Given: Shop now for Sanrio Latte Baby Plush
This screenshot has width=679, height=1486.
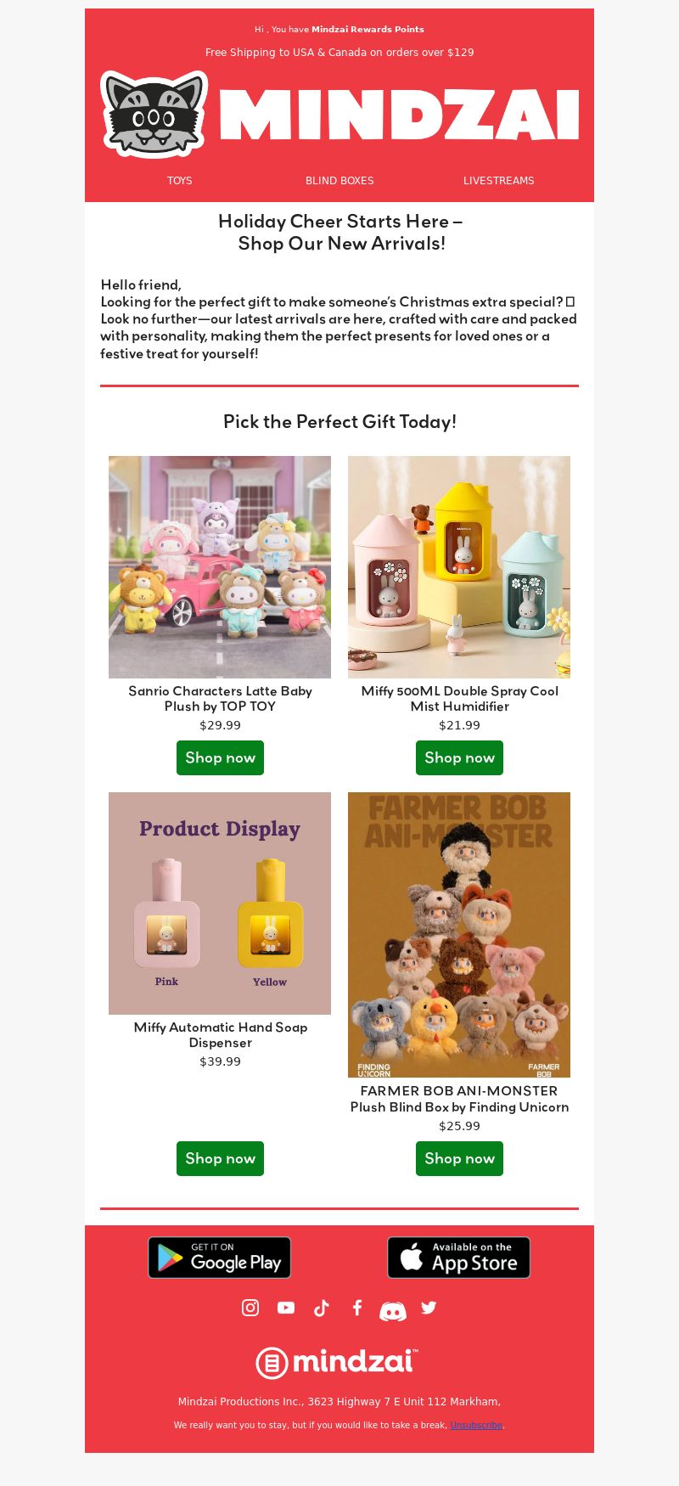Looking at the screenshot, I should [220, 757].
